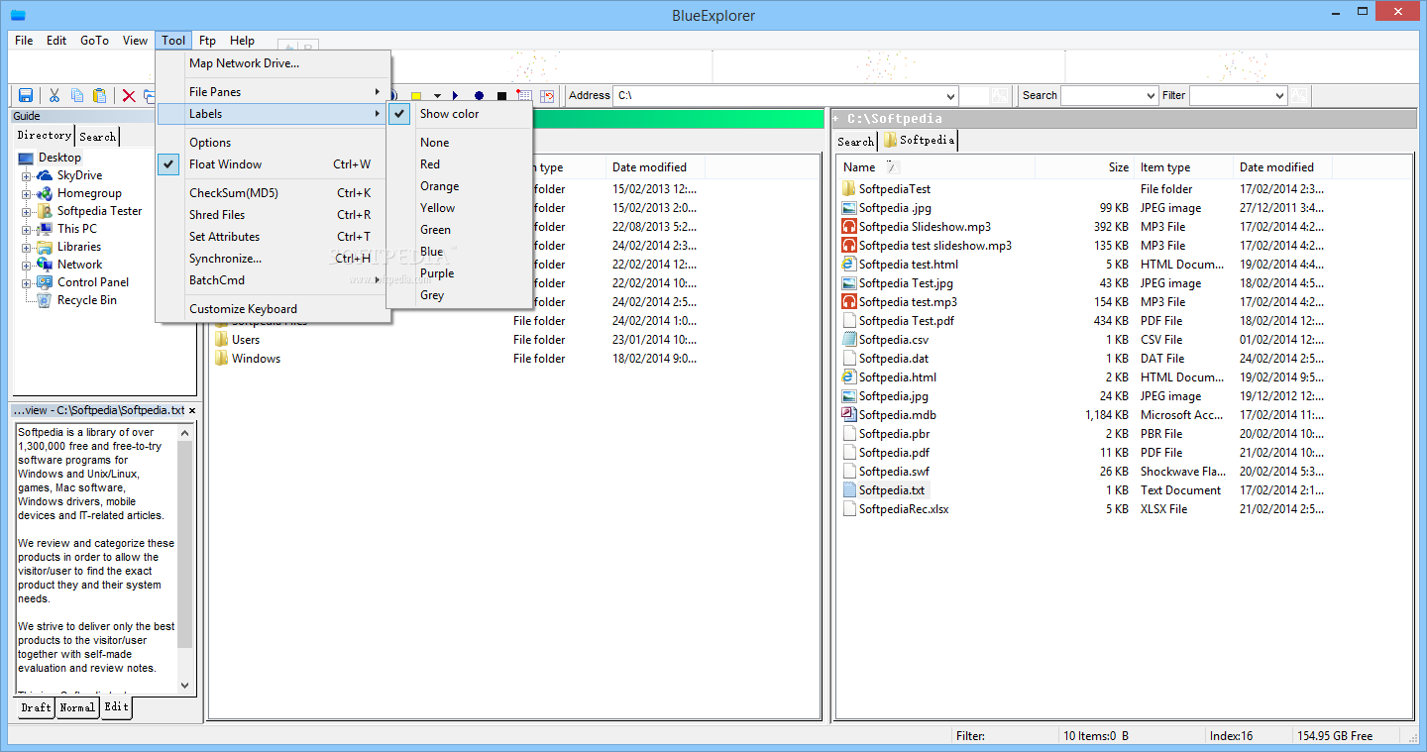Expand the This PC tree node
The width and height of the screenshot is (1427, 752).
pos(27,229)
